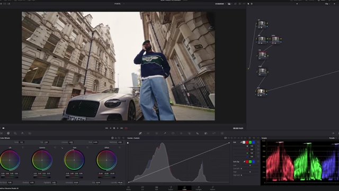Click the viewer timecode 00:00:16:01

click(x=238, y=128)
